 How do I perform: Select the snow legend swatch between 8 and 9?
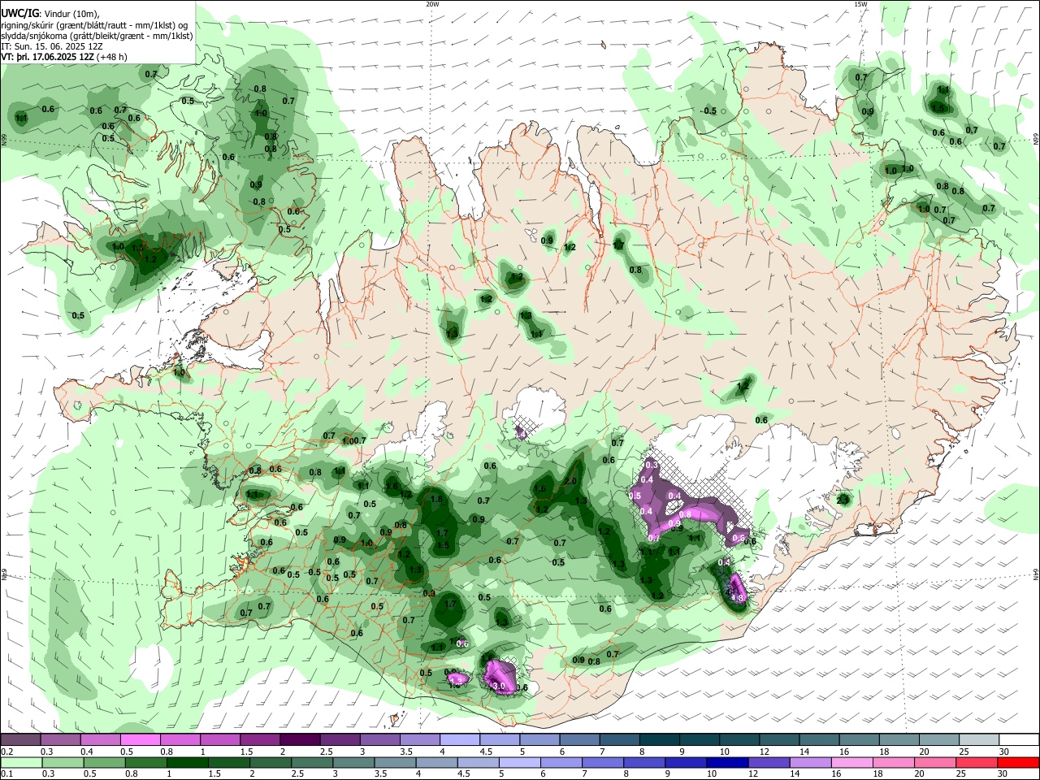point(658,739)
